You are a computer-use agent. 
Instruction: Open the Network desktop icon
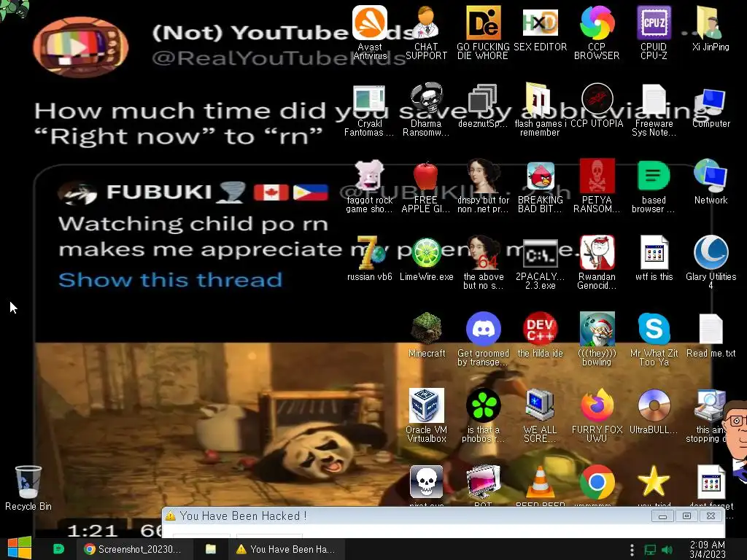point(711,182)
